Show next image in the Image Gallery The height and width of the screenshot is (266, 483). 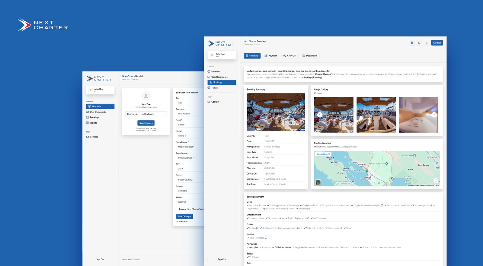434,115
